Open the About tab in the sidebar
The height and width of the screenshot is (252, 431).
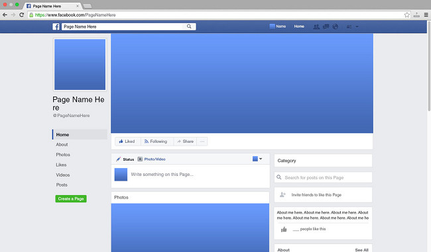pyautogui.click(x=62, y=144)
